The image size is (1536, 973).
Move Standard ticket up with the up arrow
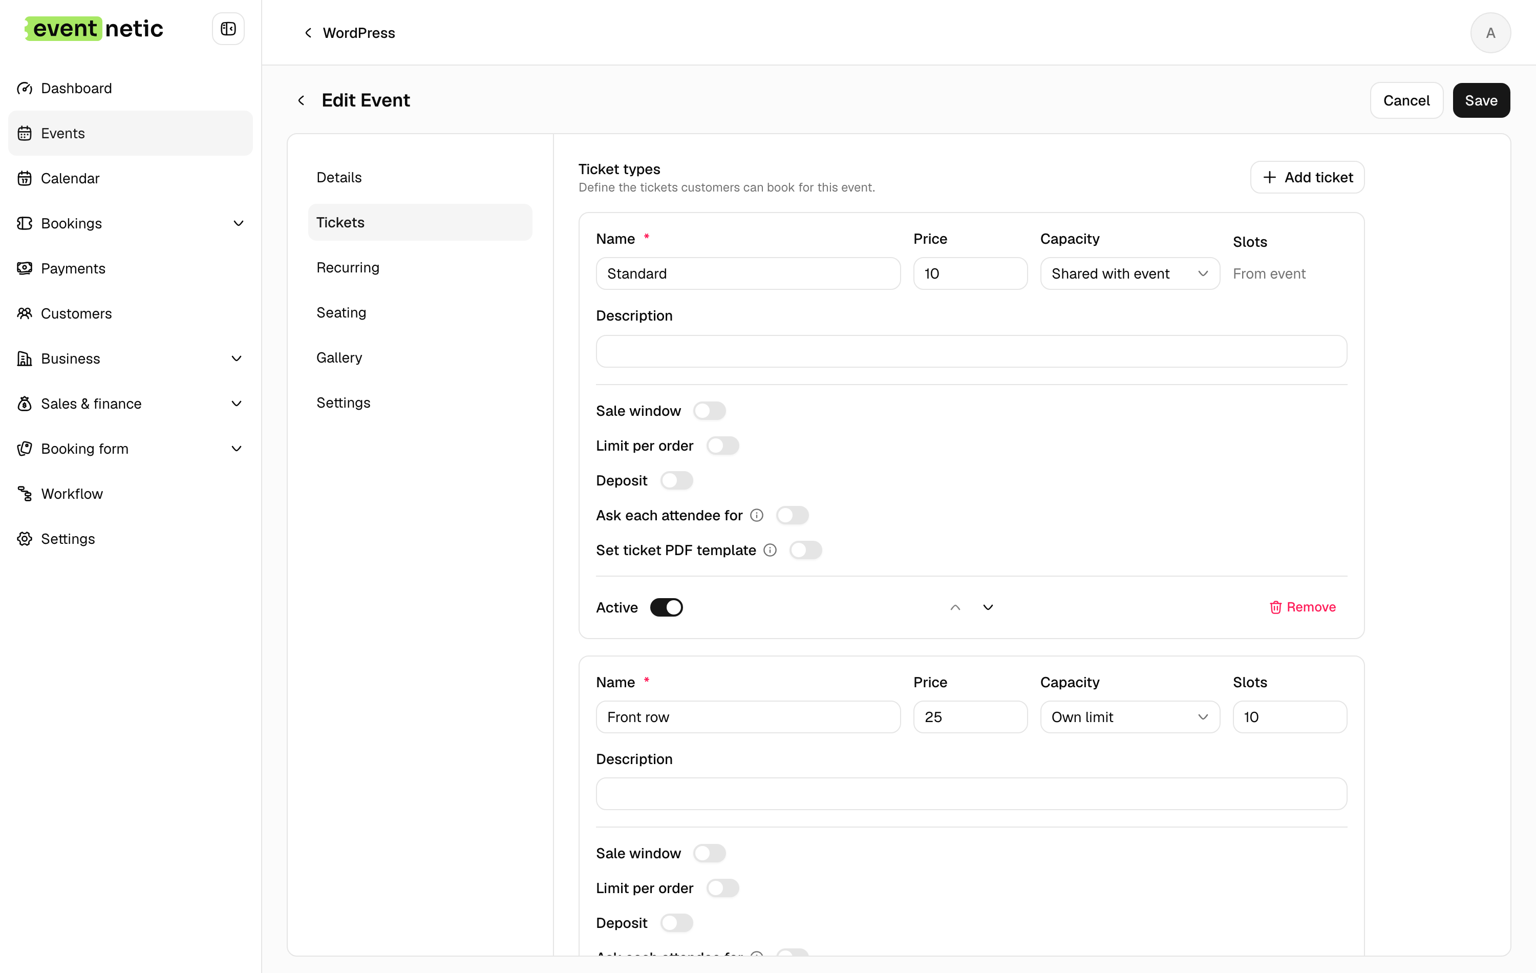point(955,607)
